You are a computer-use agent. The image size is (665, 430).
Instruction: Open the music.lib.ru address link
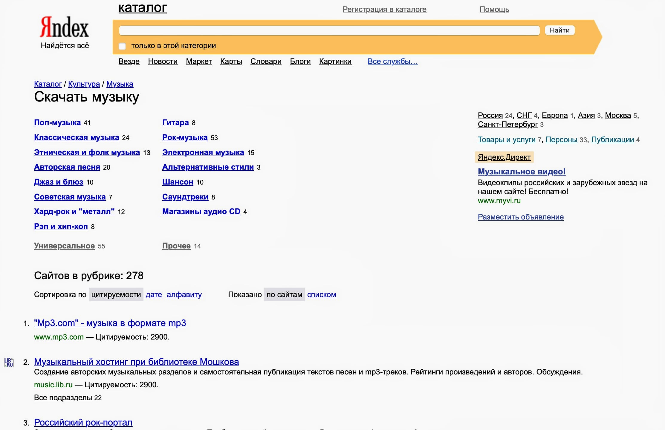53,385
